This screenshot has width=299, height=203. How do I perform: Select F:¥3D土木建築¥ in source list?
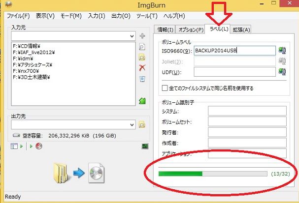tap(32, 77)
